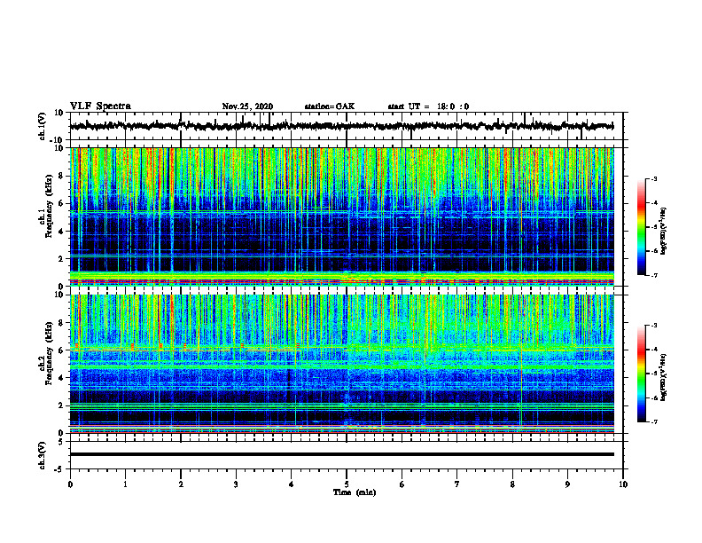
Task: Click the ch.2 colorbar log(PSD) unit label
Action: (x=663, y=377)
